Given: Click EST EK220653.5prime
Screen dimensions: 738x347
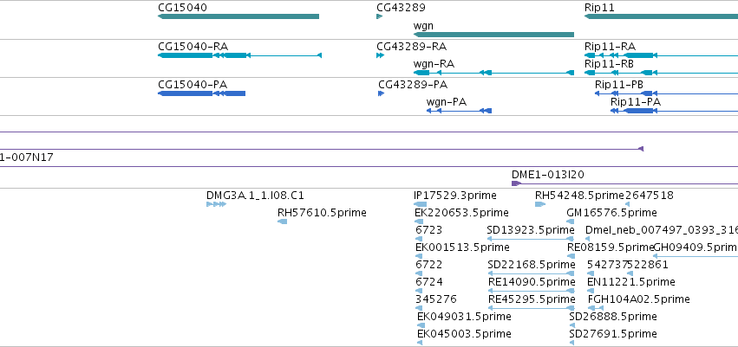Looking at the screenshot, I should (x=418, y=222).
